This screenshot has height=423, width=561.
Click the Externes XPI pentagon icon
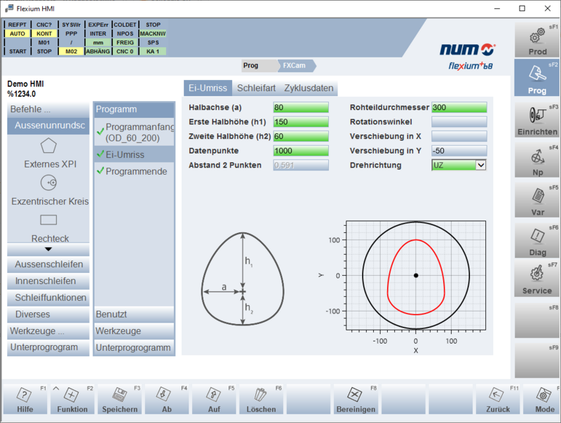tap(48, 146)
